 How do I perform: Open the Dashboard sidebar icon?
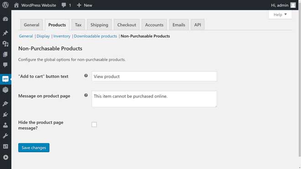click(x=5, y=19)
